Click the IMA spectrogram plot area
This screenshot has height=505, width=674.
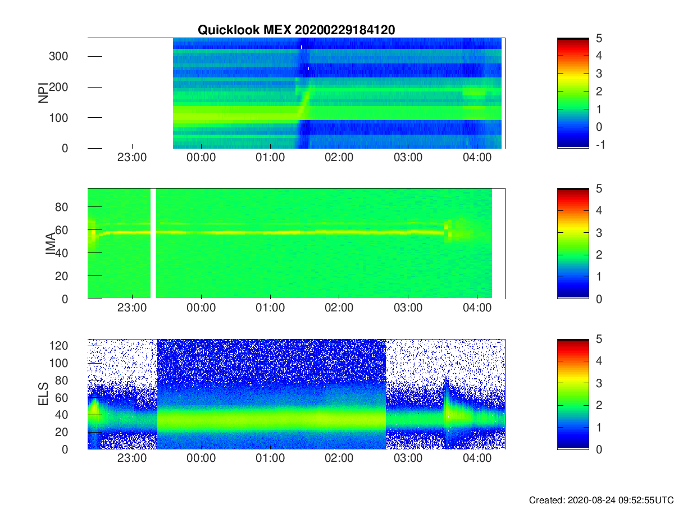pos(296,244)
